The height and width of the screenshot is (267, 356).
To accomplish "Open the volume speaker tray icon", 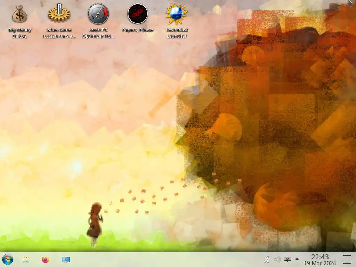I will click(277, 259).
